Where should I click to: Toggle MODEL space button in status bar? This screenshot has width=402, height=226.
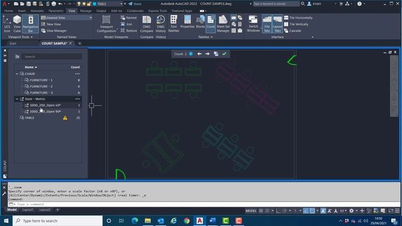[x=251, y=211]
